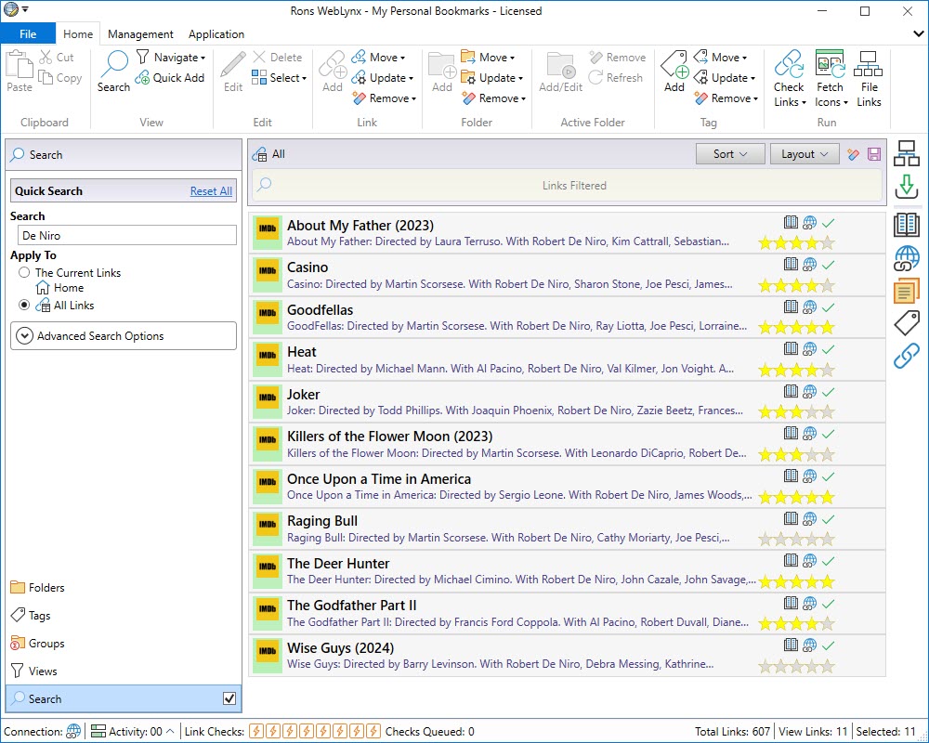Switch to the Management tab

tap(140, 34)
